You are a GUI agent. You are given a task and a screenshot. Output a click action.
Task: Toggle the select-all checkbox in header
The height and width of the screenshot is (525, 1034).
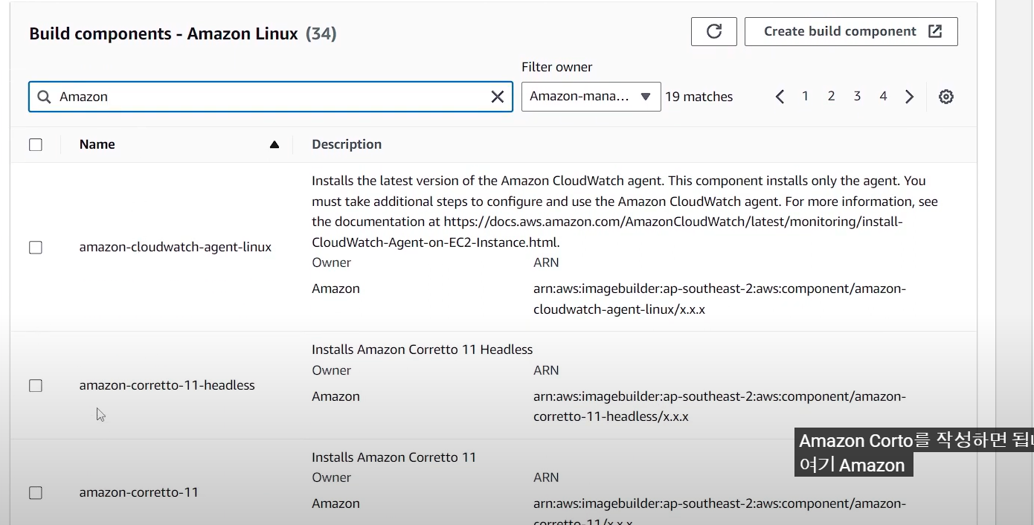pos(36,144)
